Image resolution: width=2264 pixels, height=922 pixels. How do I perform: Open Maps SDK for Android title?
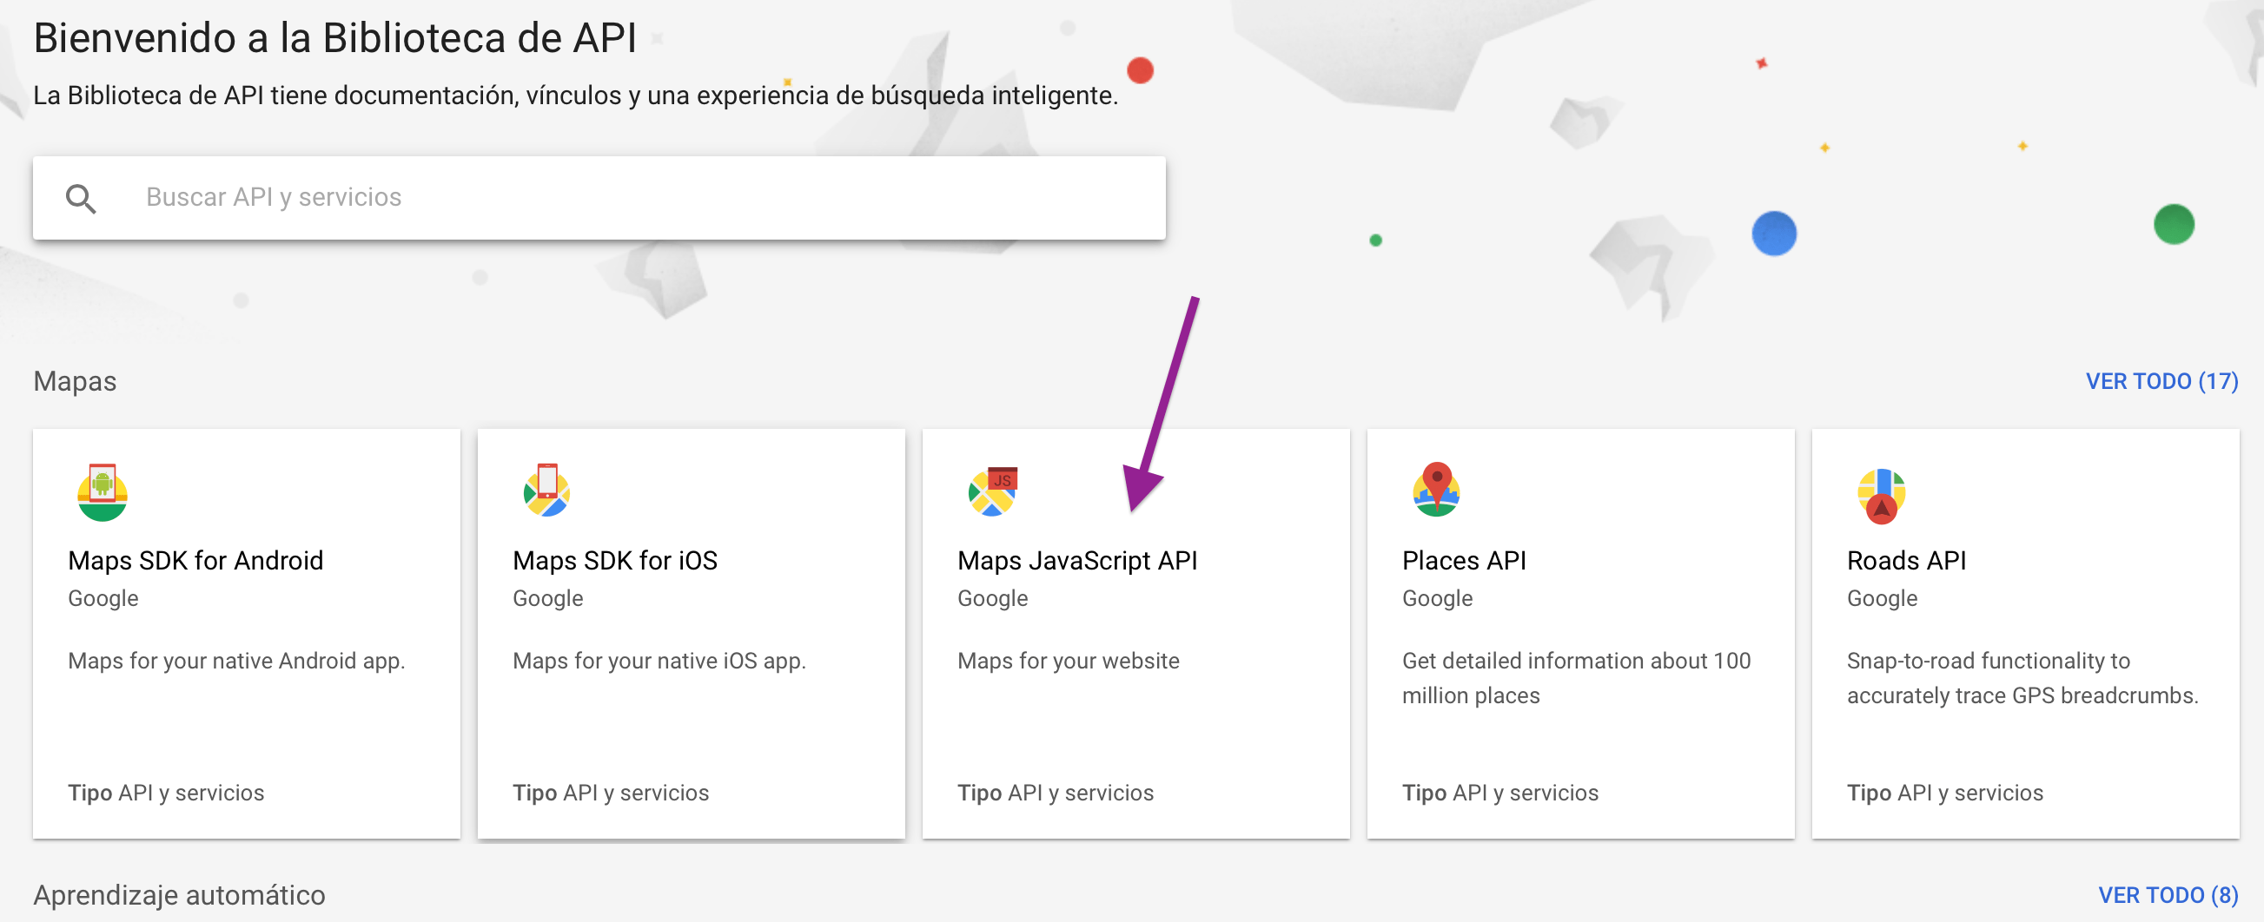click(196, 560)
